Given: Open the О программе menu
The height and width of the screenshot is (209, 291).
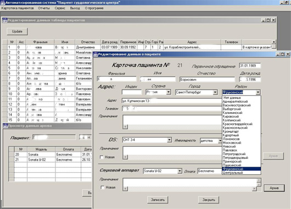Looking at the screenshot, I should (94, 8).
